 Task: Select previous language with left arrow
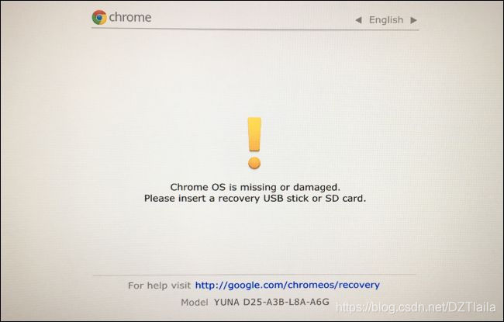tap(358, 20)
